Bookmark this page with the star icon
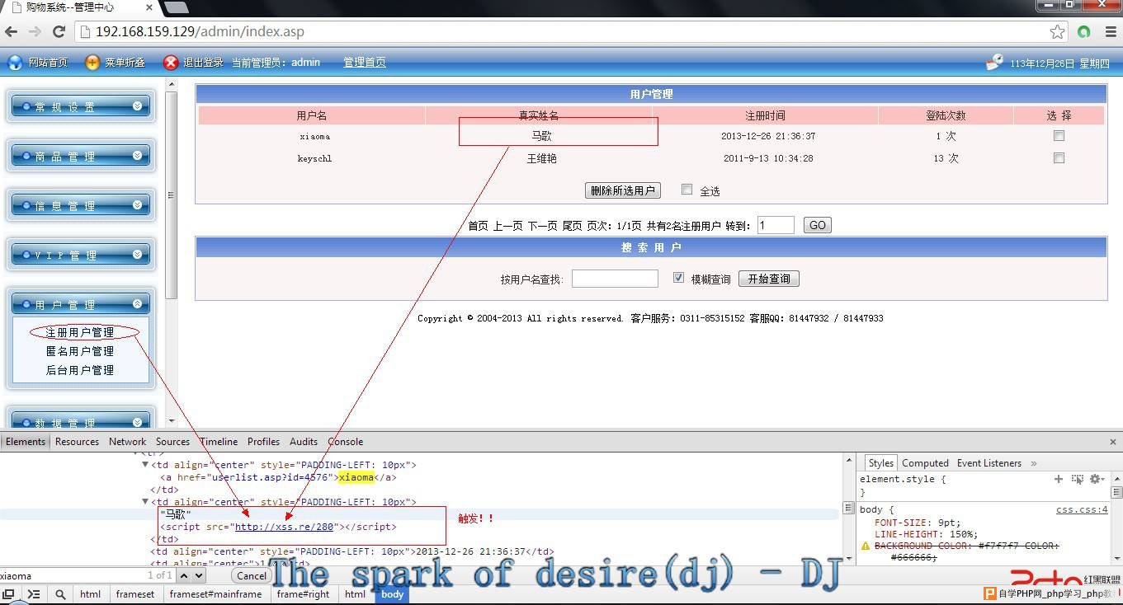The image size is (1123, 605). click(x=1057, y=32)
